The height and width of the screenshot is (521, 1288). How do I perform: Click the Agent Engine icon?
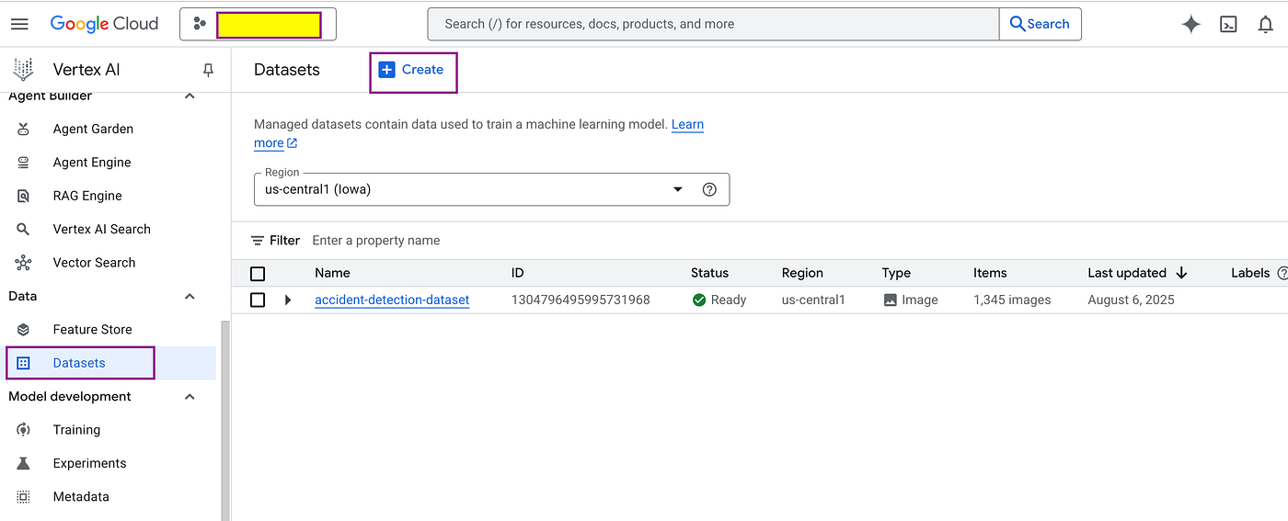[24, 163]
